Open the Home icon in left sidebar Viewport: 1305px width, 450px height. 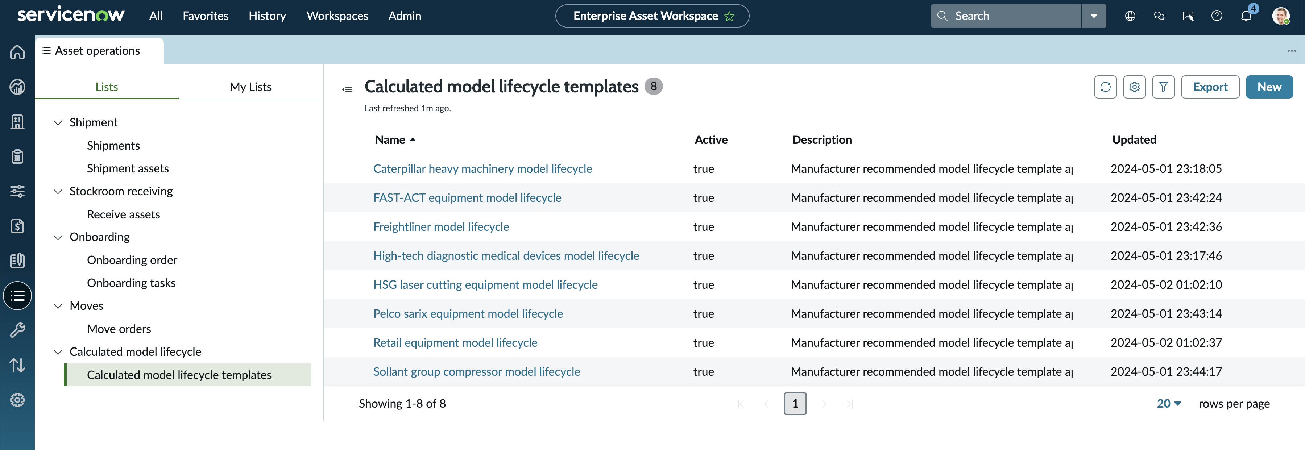click(17, 52)
